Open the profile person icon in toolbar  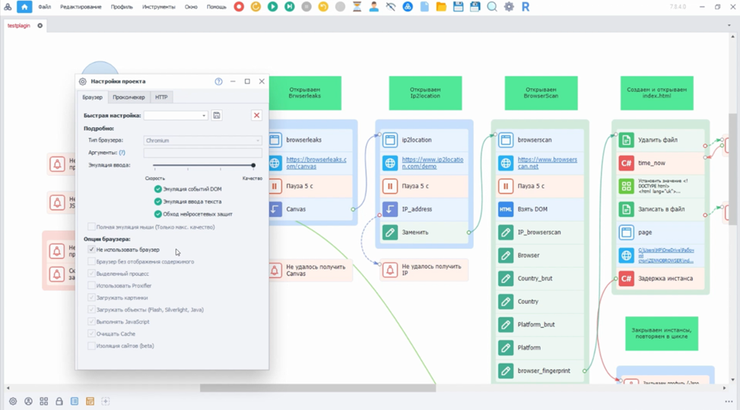tap(373, 7)
